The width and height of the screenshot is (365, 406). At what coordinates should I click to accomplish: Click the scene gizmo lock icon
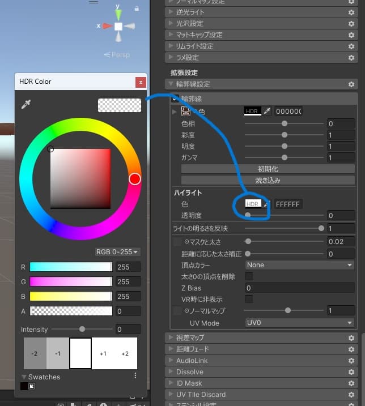coord(137,9)
